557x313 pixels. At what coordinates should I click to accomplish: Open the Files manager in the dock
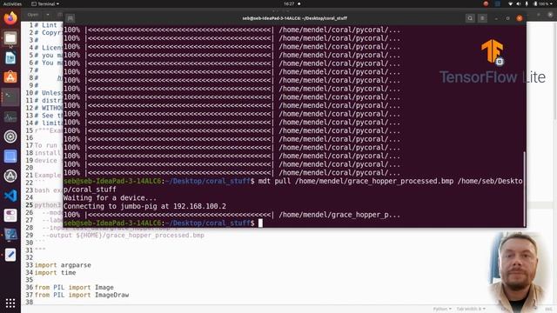click(x=10, y=38)
